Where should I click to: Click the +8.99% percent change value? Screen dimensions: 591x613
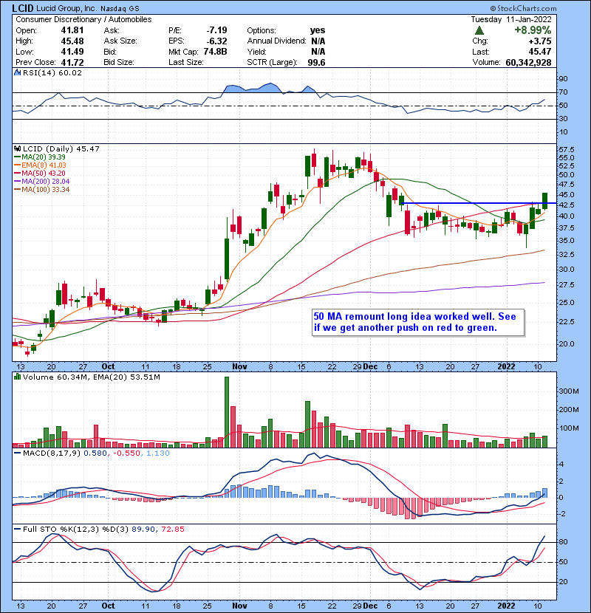click(533, 30)
